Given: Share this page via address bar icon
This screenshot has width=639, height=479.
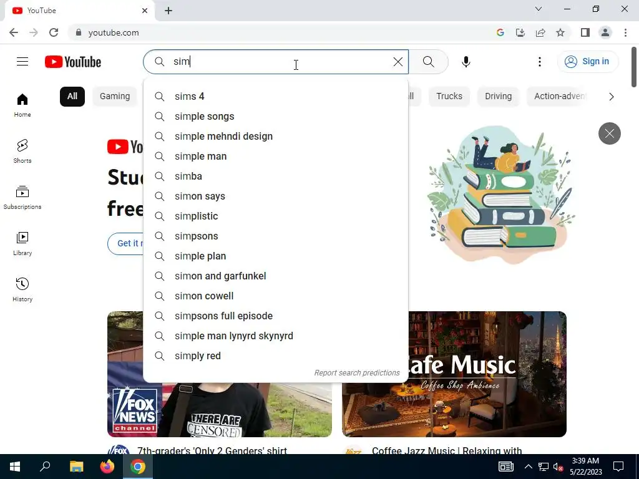Looking at the screenshot, I should click(x=540, y=32).
